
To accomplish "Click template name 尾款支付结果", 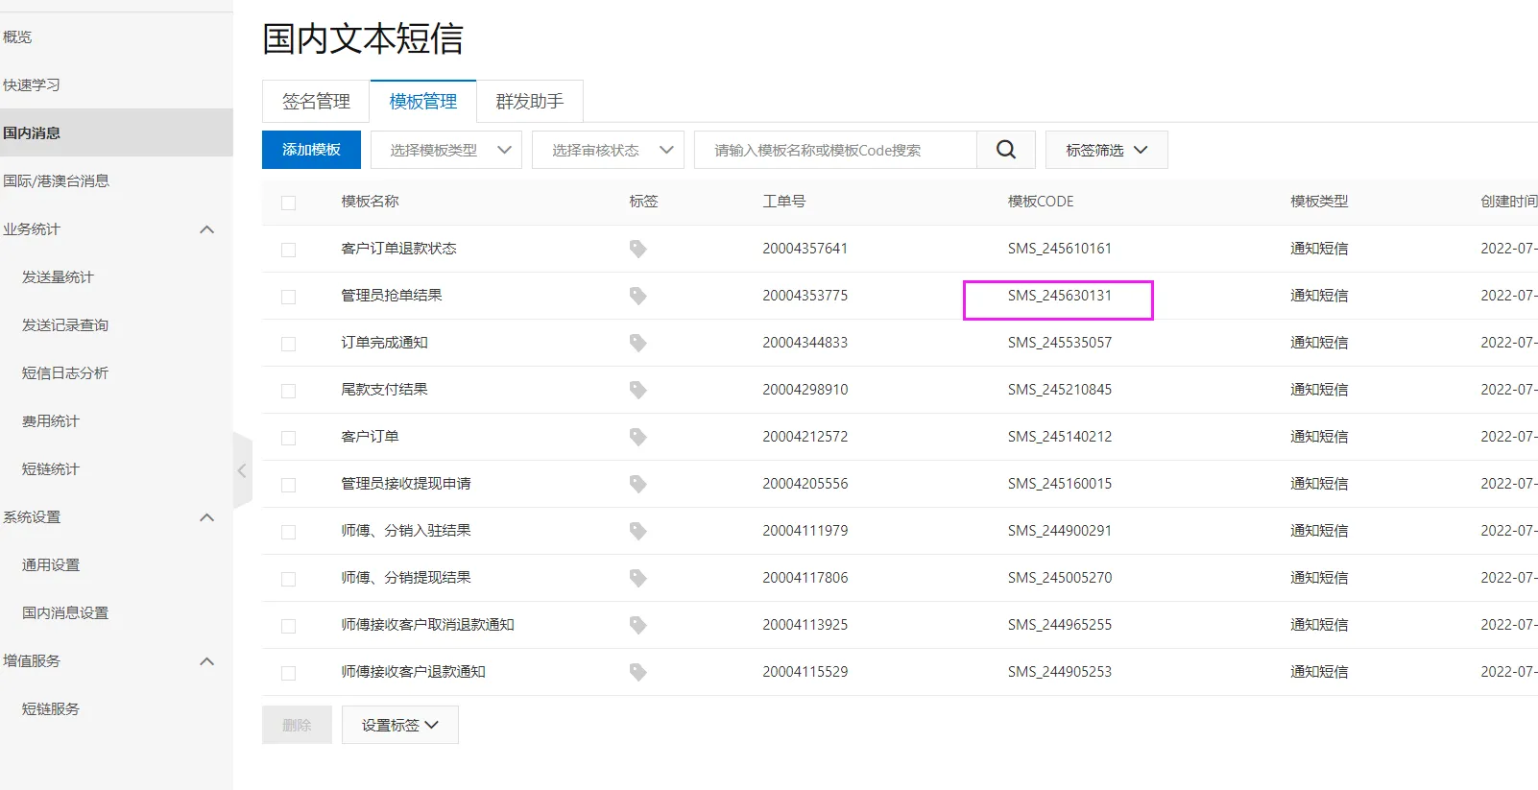I will [385, 390].
